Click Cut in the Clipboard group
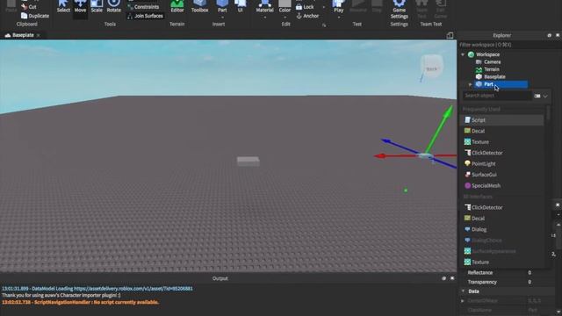The width and height of the screenshot is (562, 316). (x=29, y=7)
